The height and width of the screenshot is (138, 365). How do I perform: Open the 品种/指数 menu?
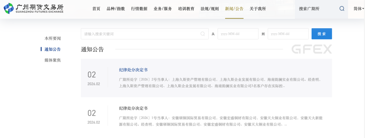tap(116, 9)
